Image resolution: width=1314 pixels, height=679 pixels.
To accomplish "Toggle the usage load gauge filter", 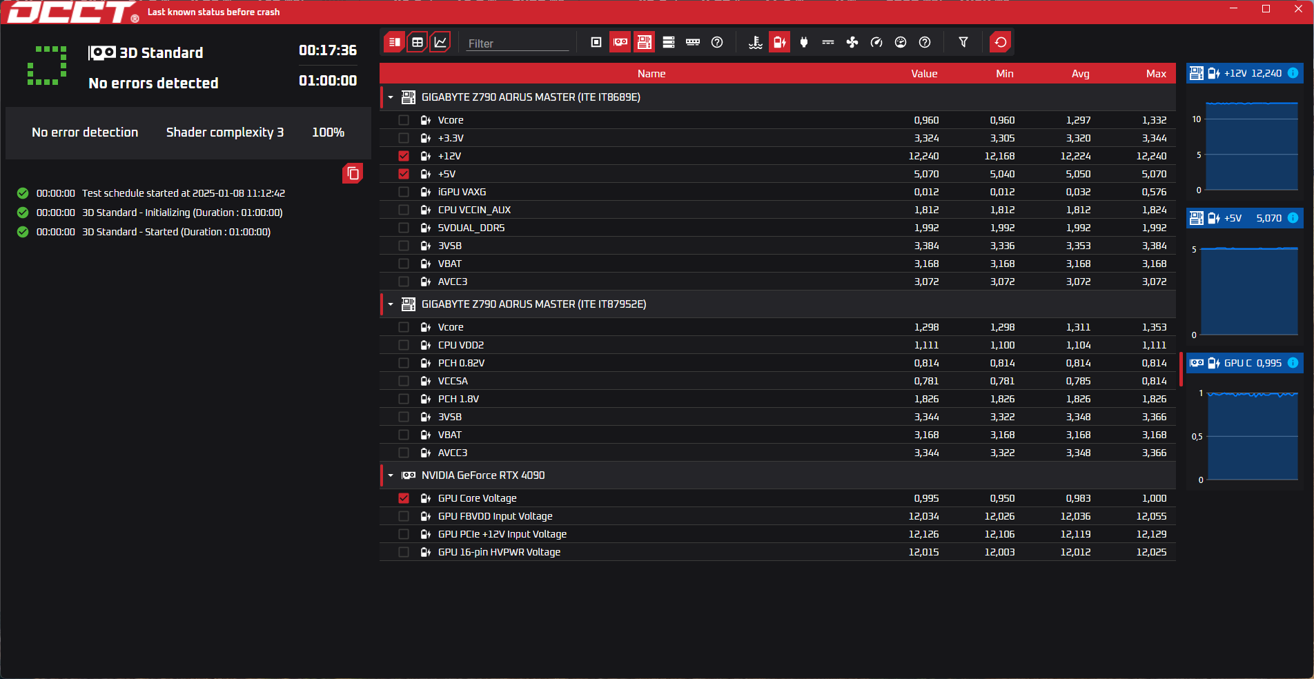I will [x=901, y=42].
